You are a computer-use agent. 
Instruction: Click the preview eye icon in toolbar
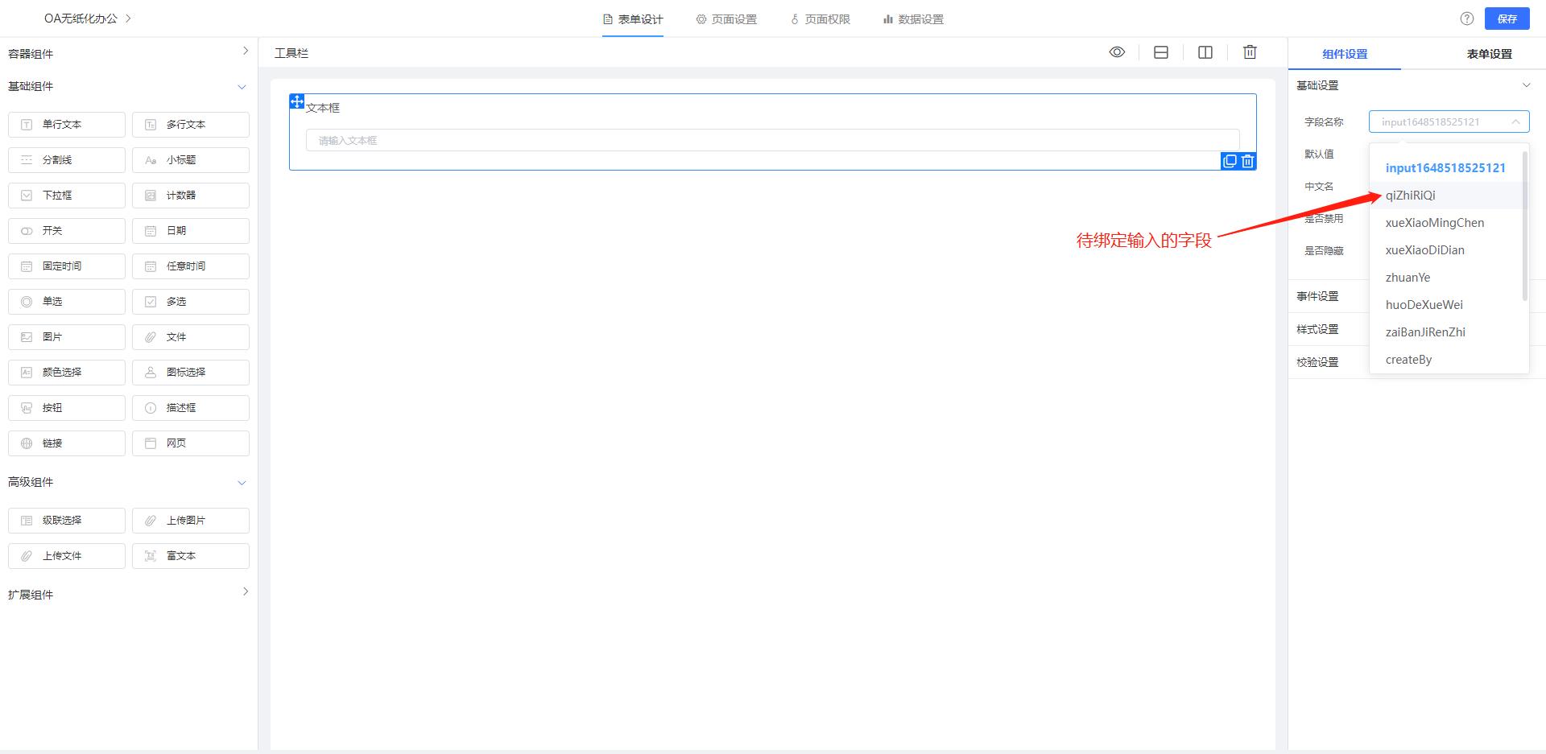(x=1117, y=52)
